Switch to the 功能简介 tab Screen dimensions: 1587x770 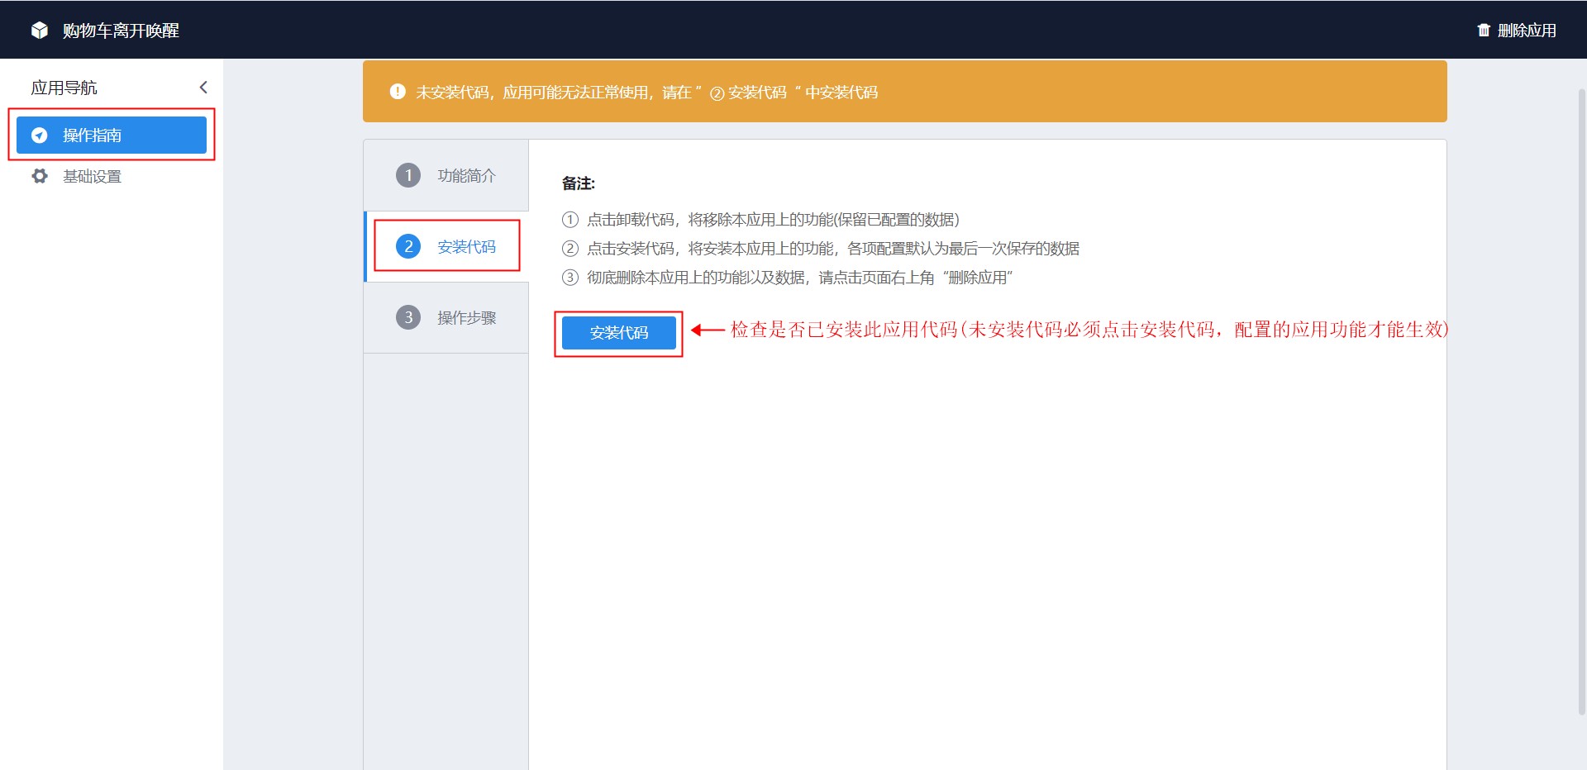446,175
